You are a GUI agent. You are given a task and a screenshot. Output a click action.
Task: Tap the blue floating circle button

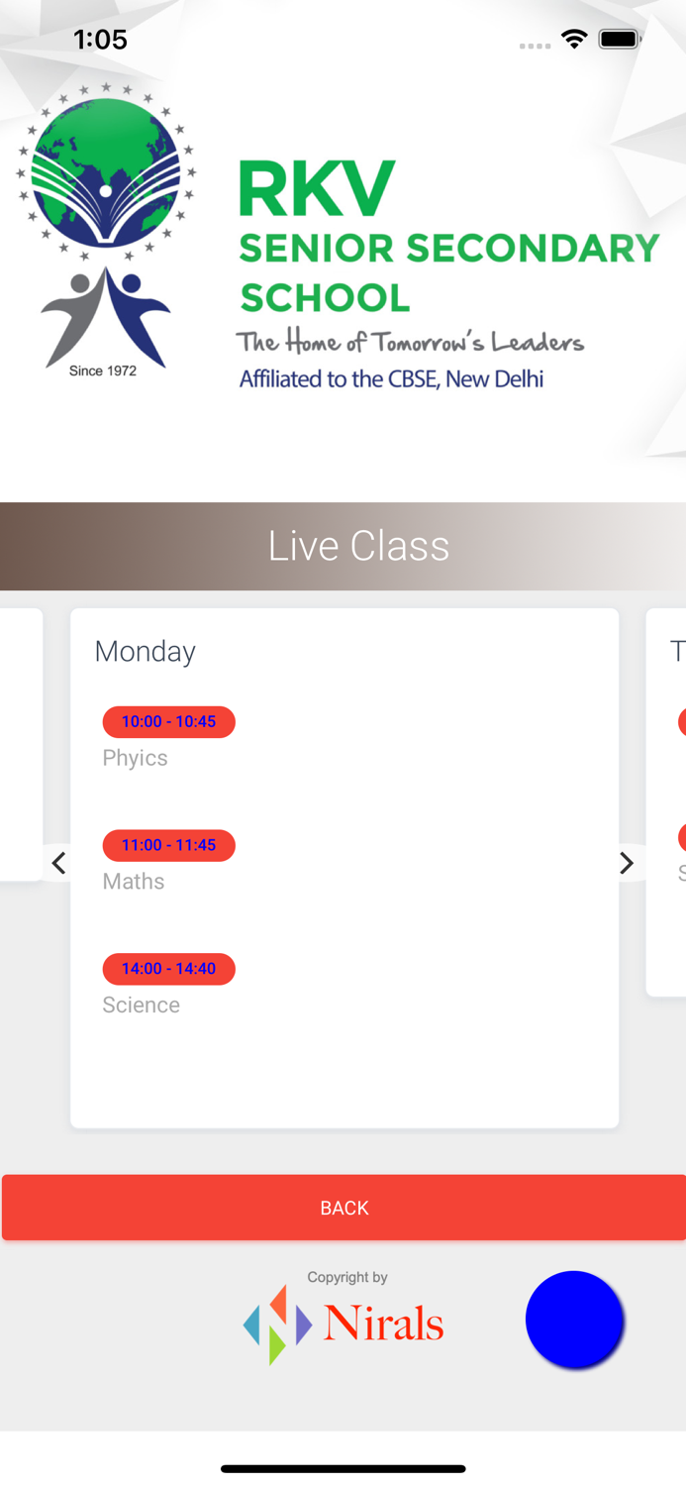point(574,1320)
